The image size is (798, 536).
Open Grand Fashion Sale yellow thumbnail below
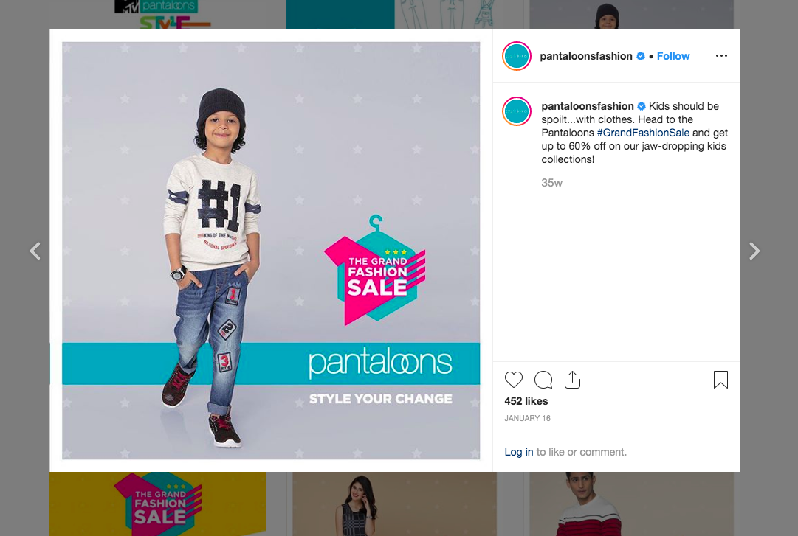click(x=157, y=504)
